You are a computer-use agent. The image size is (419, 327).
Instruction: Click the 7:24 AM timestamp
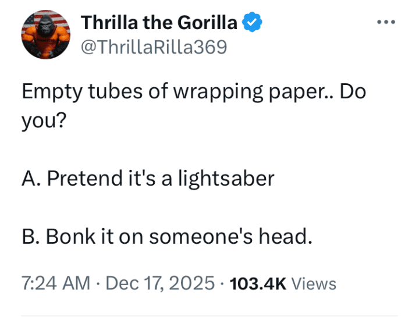[55, 283]
